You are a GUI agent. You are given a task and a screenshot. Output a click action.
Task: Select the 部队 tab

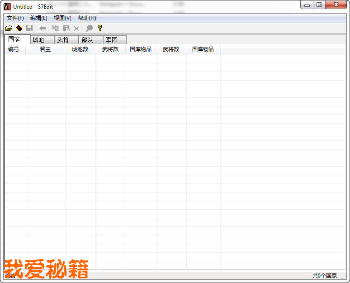click(88, 40)
